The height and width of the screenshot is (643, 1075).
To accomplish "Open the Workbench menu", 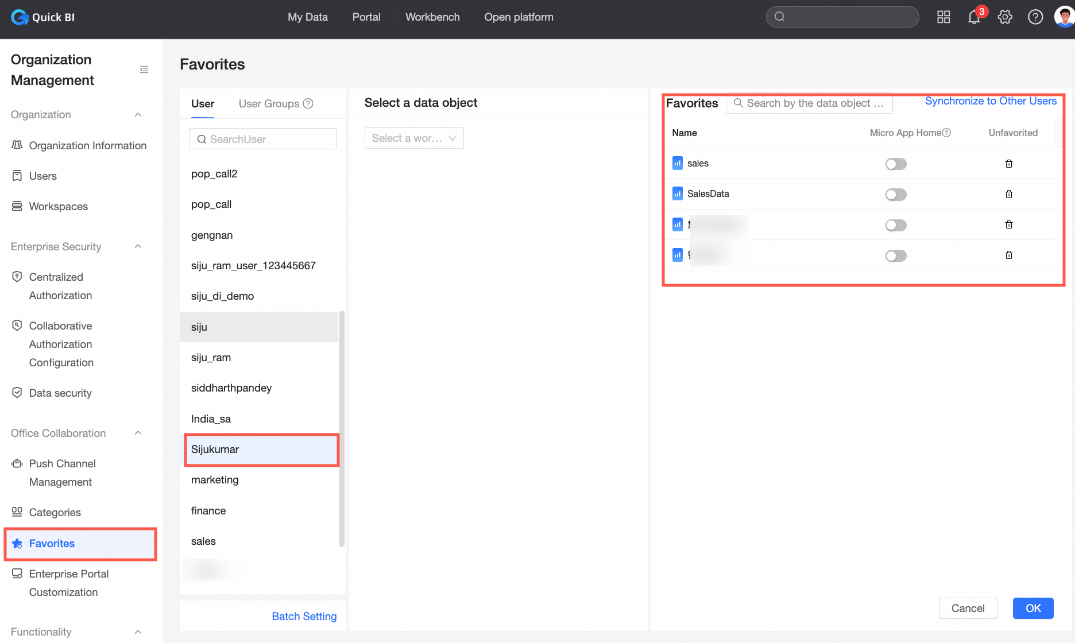I will [432, 17].
